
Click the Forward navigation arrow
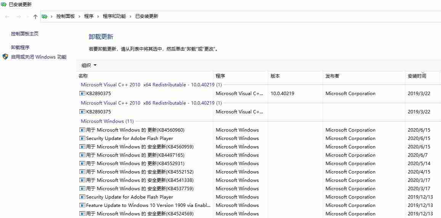[19, 17]
